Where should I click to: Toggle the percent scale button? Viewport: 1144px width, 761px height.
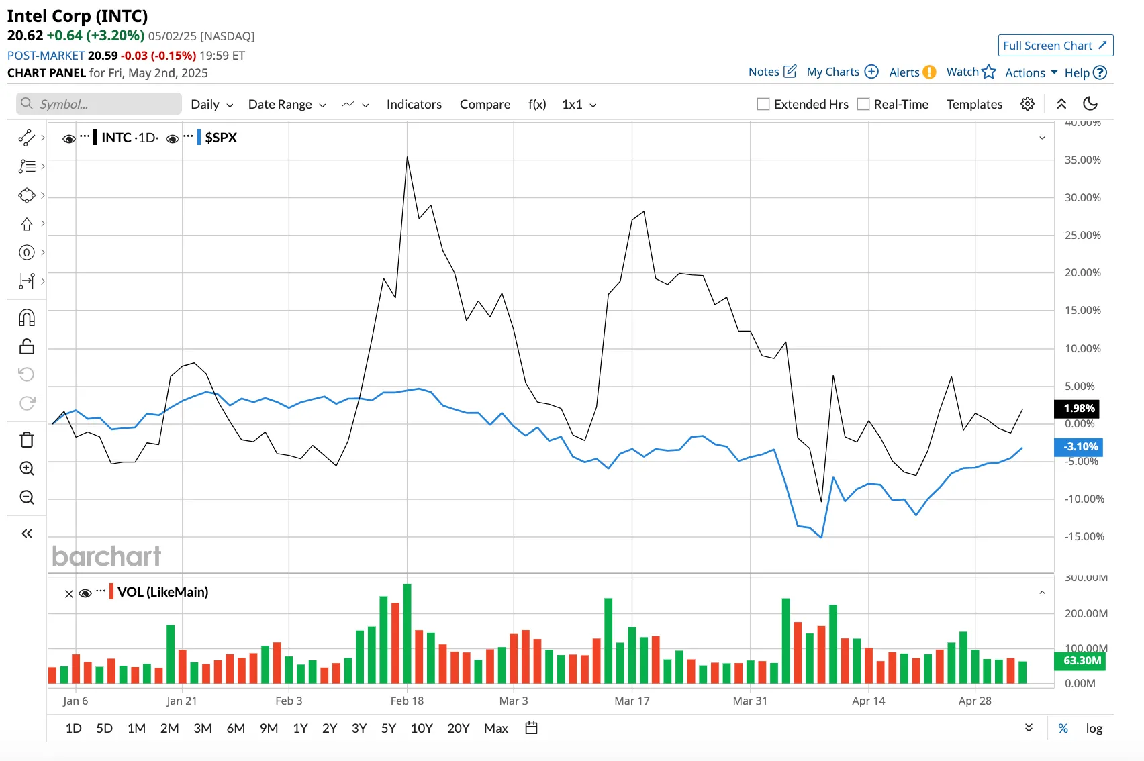click(x=1063, y=728)
